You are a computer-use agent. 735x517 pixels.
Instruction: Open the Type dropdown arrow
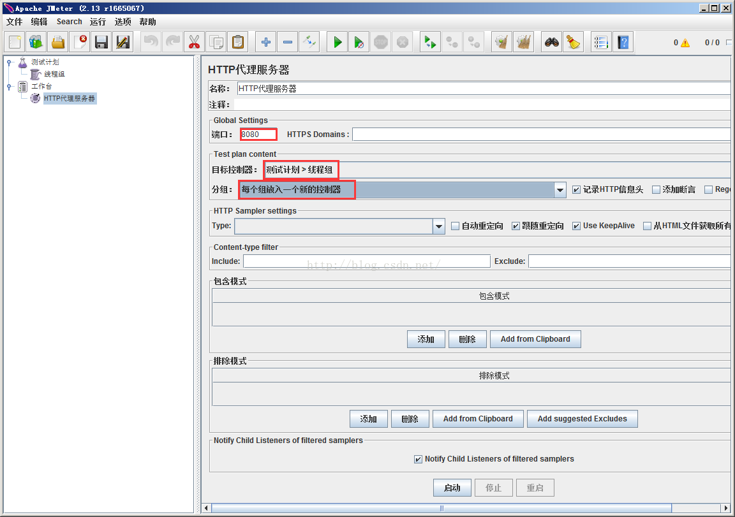439,226
